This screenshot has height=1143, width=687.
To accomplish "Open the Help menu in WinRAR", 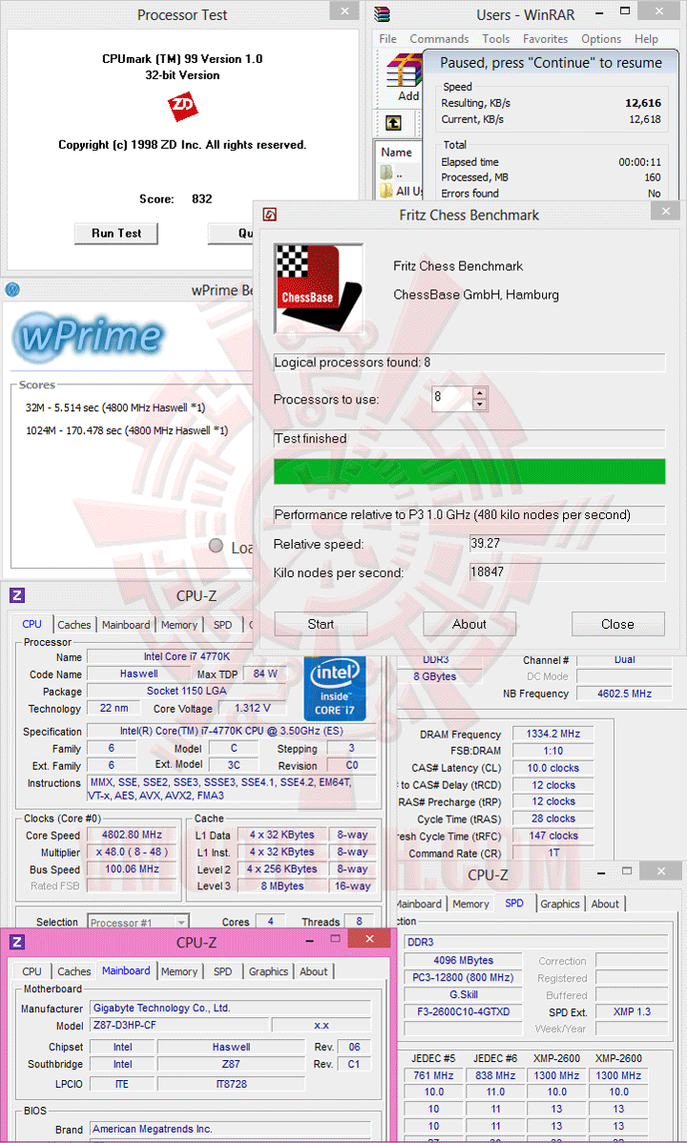I will pyautogui.click(x=646, y=38).
